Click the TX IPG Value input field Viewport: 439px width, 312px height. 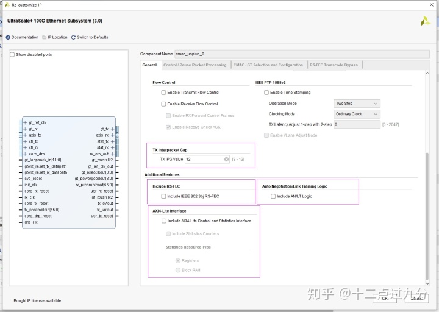[207, 159]
